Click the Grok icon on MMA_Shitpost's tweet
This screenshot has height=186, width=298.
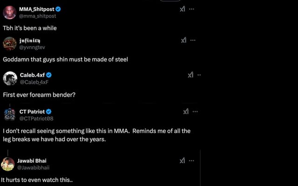pyautogui.click(x=183, y=9)
